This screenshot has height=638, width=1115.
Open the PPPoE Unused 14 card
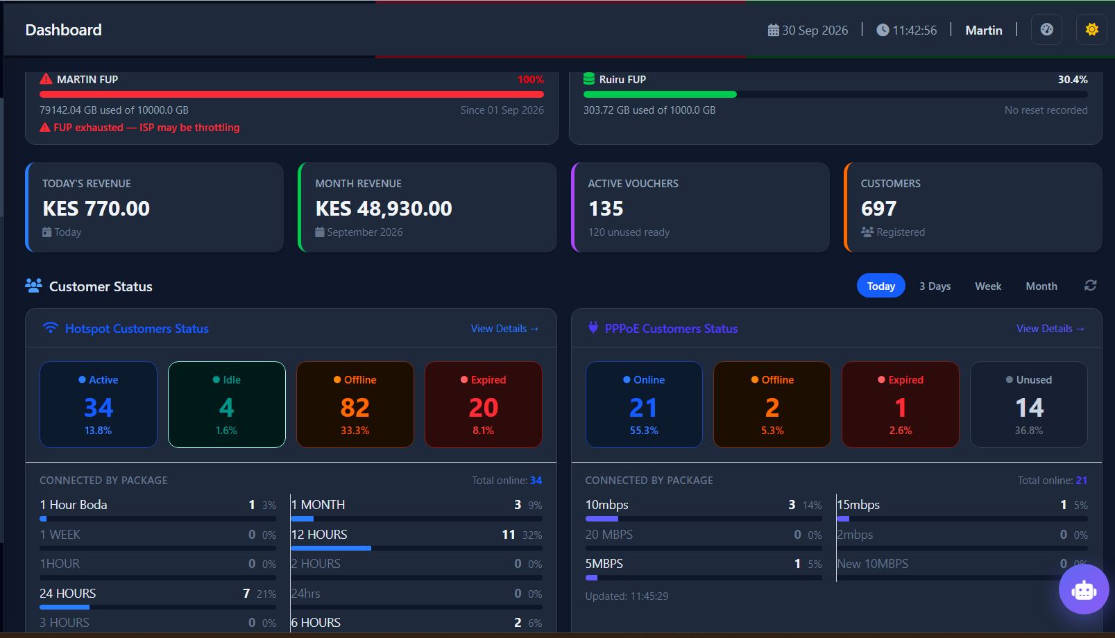coord(1029,405)
